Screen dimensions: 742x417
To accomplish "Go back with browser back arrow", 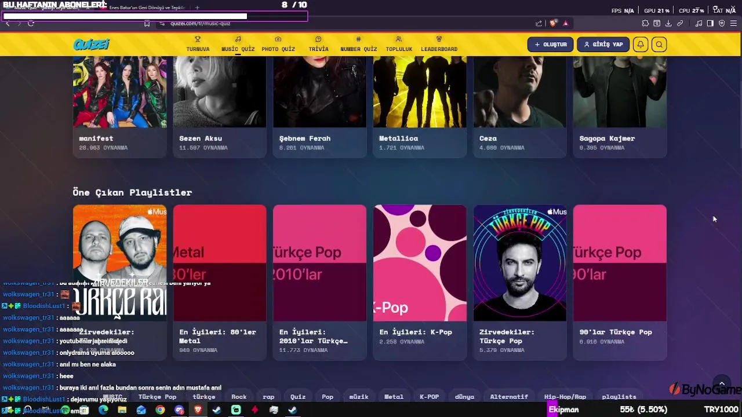I will (8, 23).
